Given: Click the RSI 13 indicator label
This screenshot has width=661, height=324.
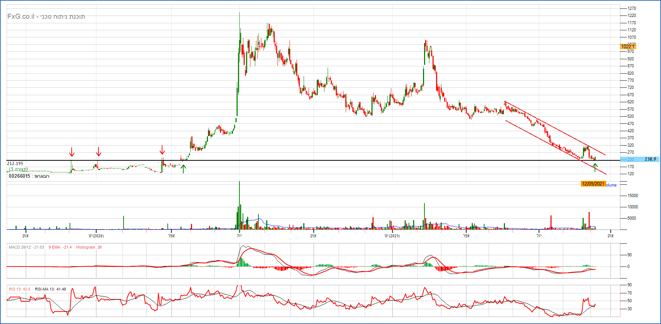Looking at the screenshot, I should click(20, 289).
